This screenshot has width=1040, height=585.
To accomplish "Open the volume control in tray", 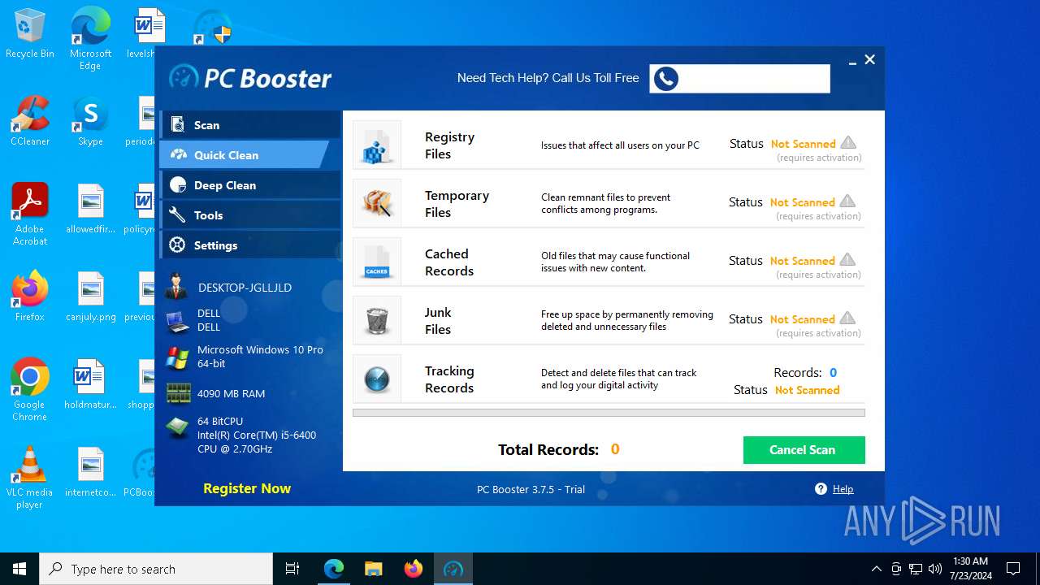I will pyautogui.click(x=934, y=569).
